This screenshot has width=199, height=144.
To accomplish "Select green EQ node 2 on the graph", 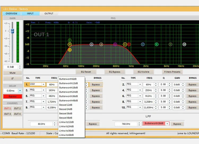I will (70, 40).
